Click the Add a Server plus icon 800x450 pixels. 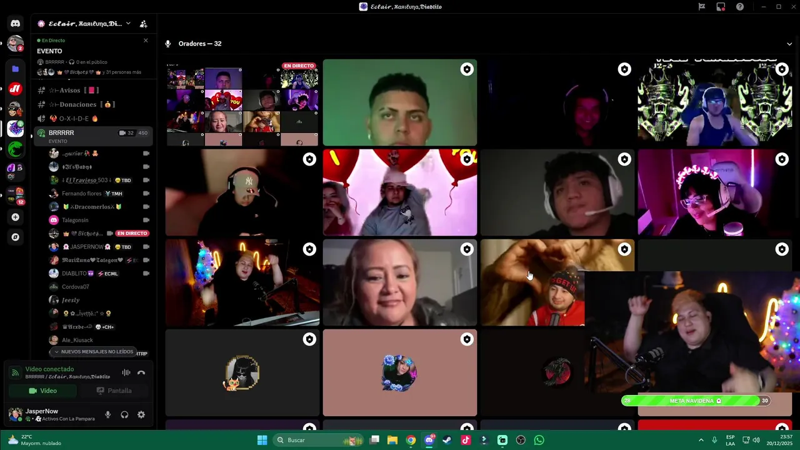pos(16,217)
